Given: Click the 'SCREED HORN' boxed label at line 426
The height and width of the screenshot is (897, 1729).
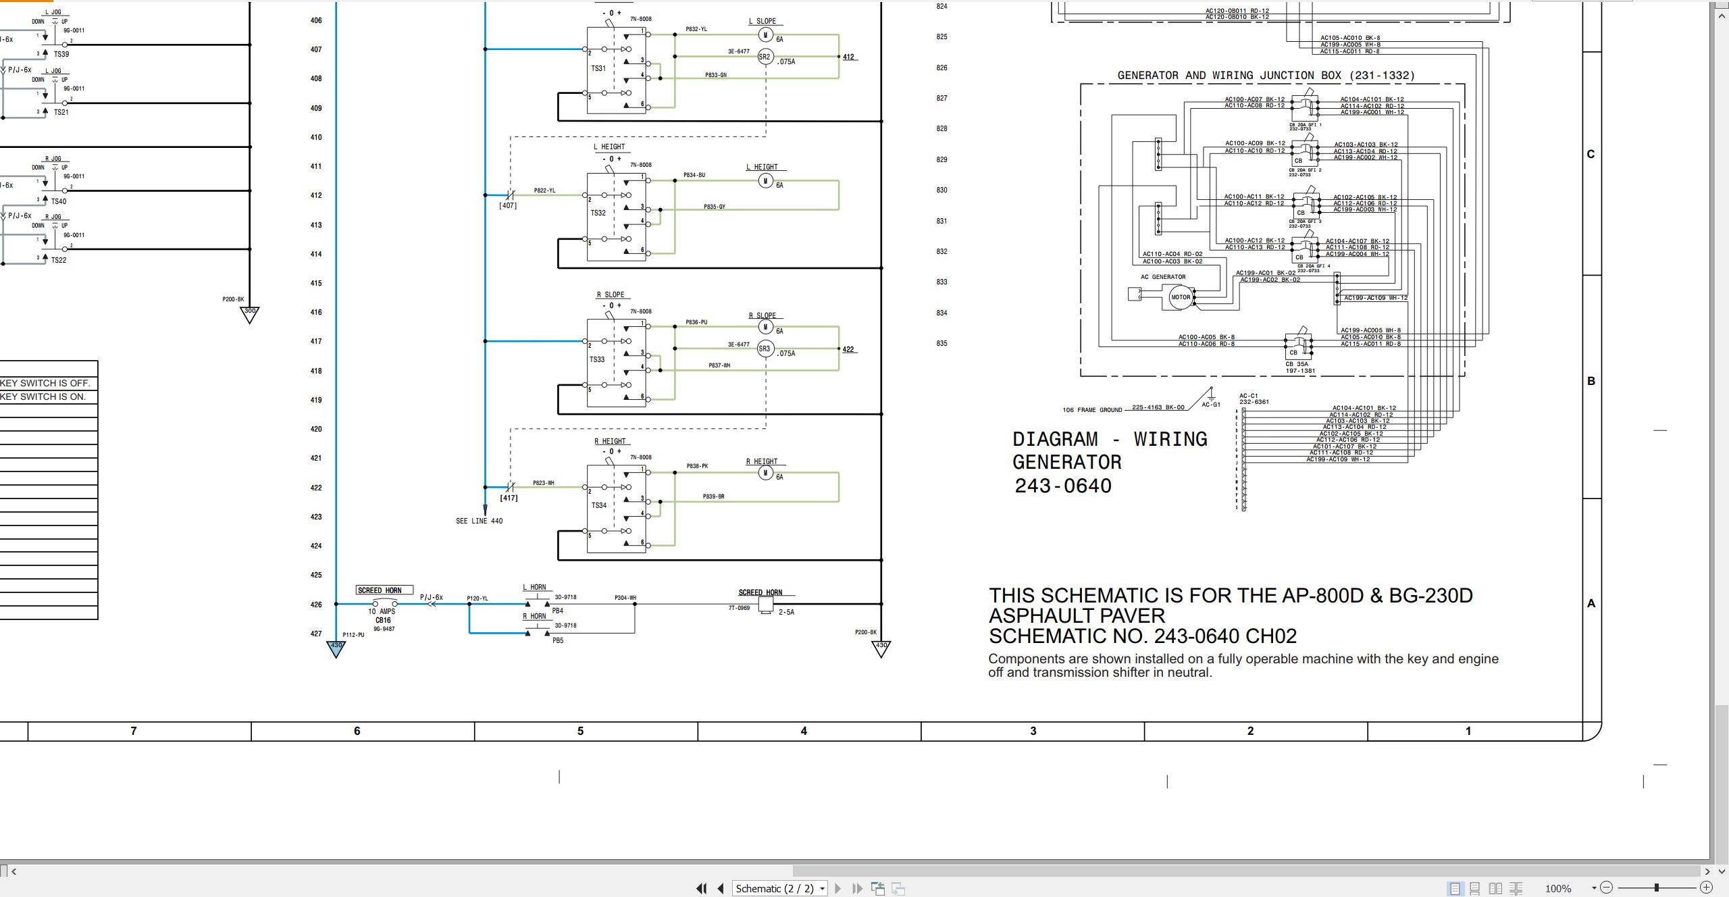Looking at the screenshot, I should [384, 590].
